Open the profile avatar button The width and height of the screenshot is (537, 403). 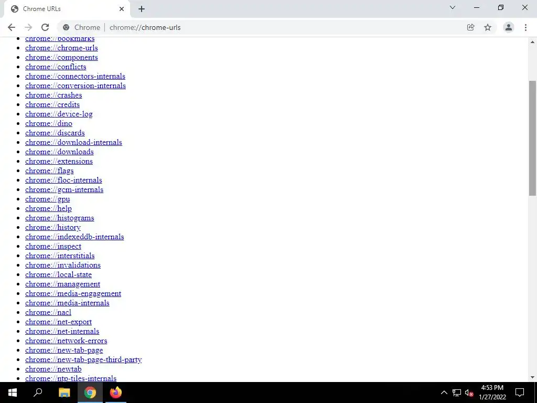pyautogui.click(x=509, y=27)
